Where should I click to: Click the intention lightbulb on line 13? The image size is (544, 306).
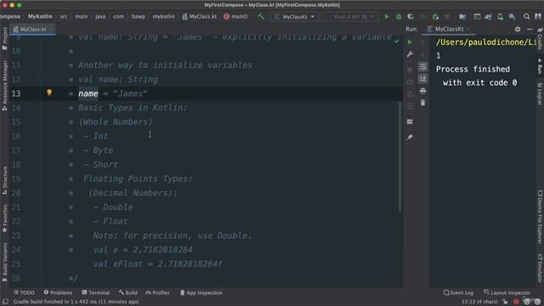tap(49, 93)
